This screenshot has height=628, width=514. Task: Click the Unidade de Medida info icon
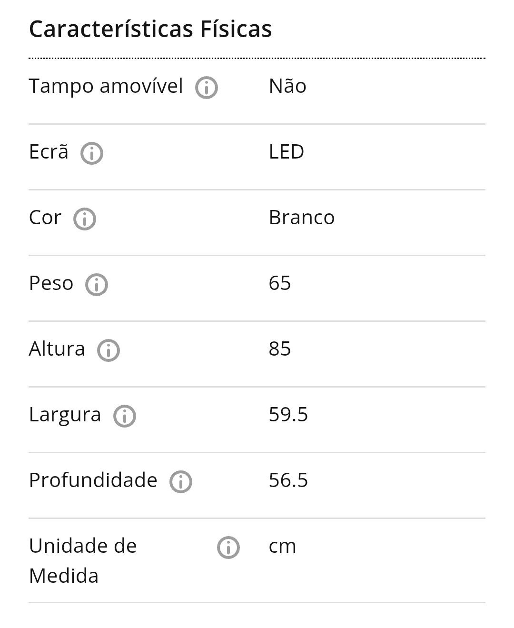[228, 548]
